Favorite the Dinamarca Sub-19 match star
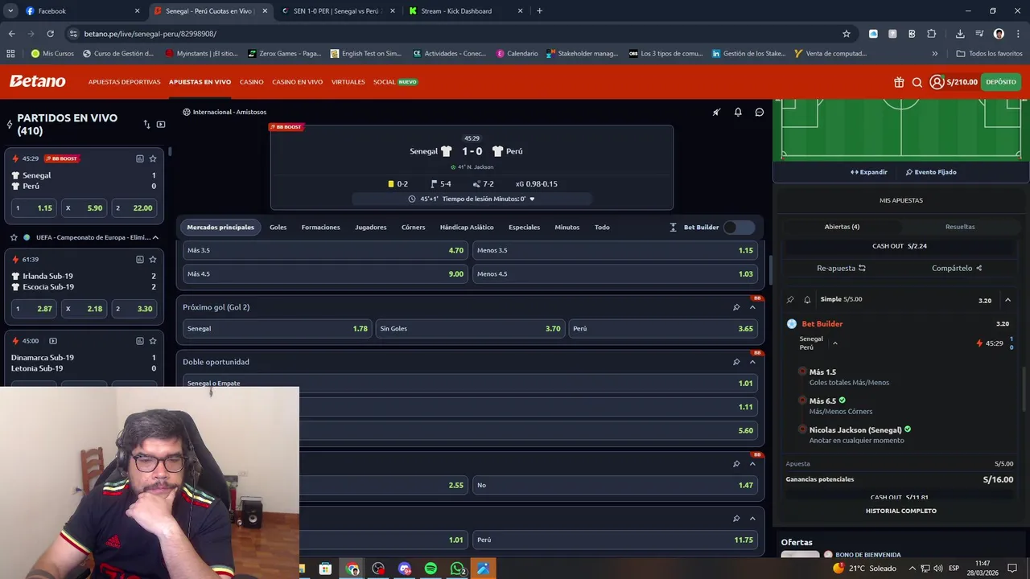1030x579 pixels. (153, 341)
